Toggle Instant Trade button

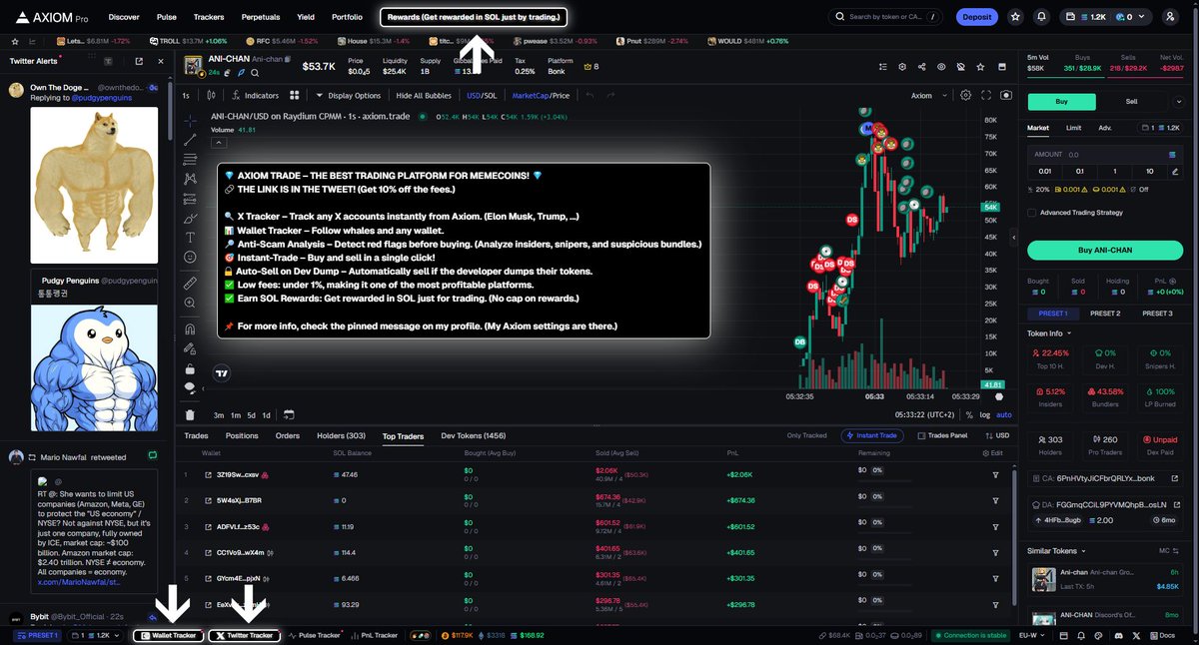[x=874, y=435]
